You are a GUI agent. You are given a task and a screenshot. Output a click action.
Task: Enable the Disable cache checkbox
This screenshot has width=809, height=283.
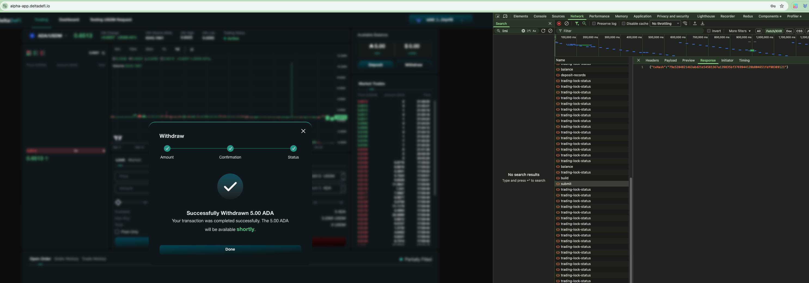coord(623,23)
